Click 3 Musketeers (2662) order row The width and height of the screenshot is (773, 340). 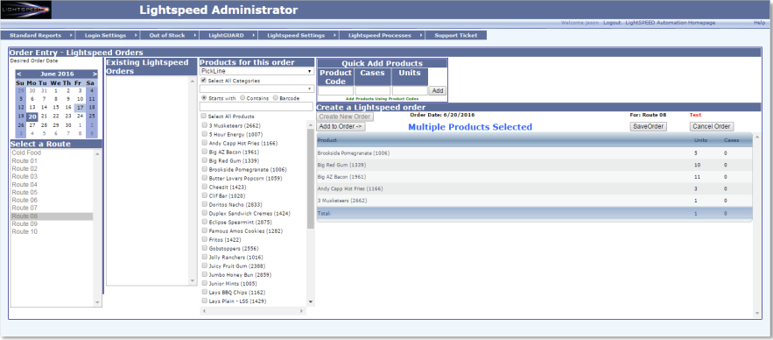click(x=534, y=201)
